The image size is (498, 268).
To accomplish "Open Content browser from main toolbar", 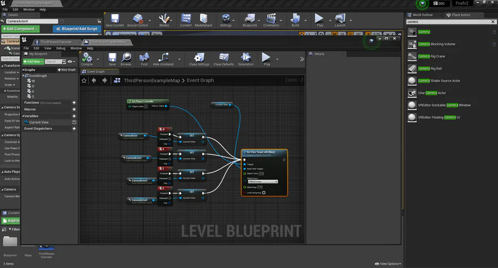I will (x=186, y=20).
